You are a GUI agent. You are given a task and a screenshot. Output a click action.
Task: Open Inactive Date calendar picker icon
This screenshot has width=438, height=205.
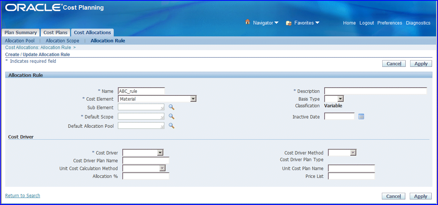click(x=361, y=117)
